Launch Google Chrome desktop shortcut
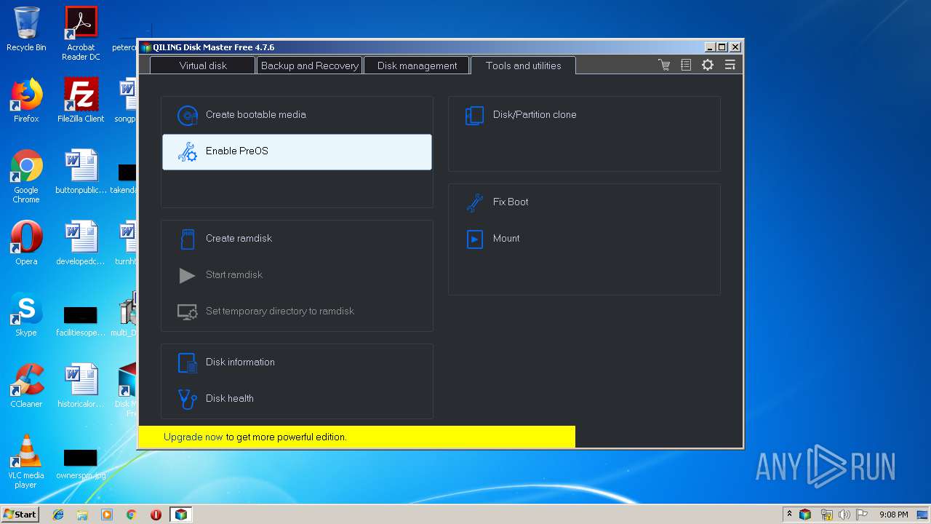The height and width of the screenshot is (524, 931). pos(26,176)
